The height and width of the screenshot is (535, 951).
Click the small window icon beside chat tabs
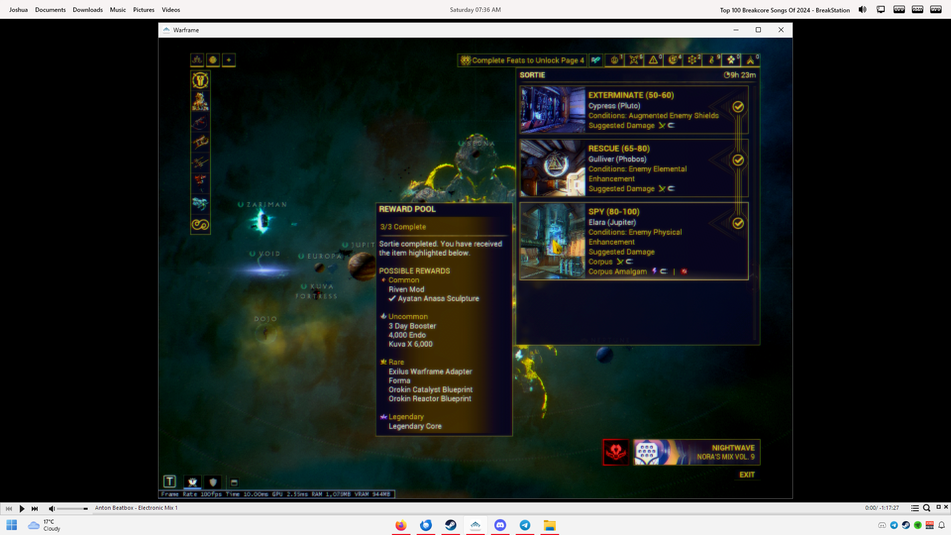pyautogui.click(x=234, y=482)
